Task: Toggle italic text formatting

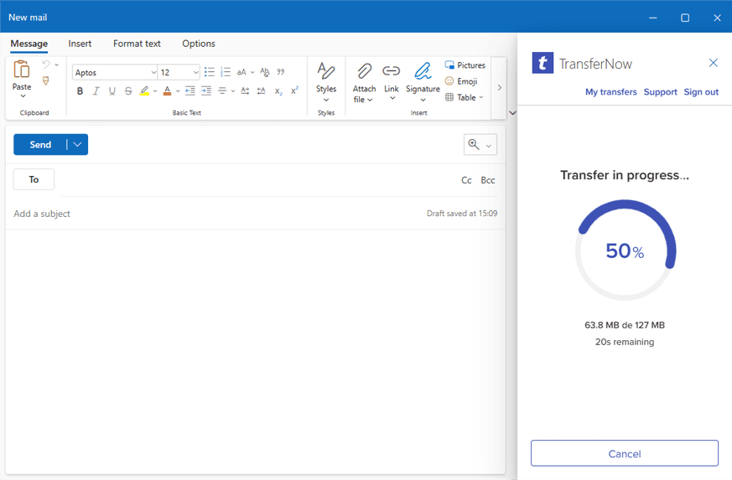Action: tap(96, 90)
